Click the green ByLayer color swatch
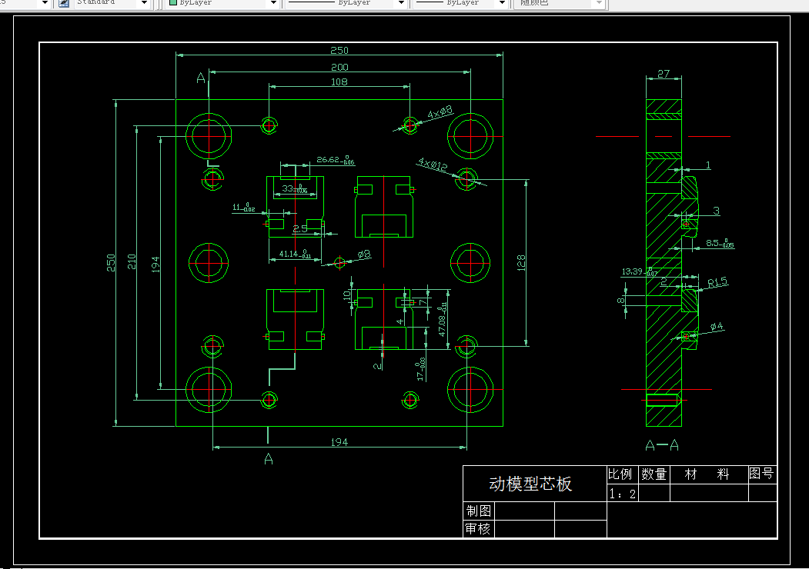 pos(173,2)
